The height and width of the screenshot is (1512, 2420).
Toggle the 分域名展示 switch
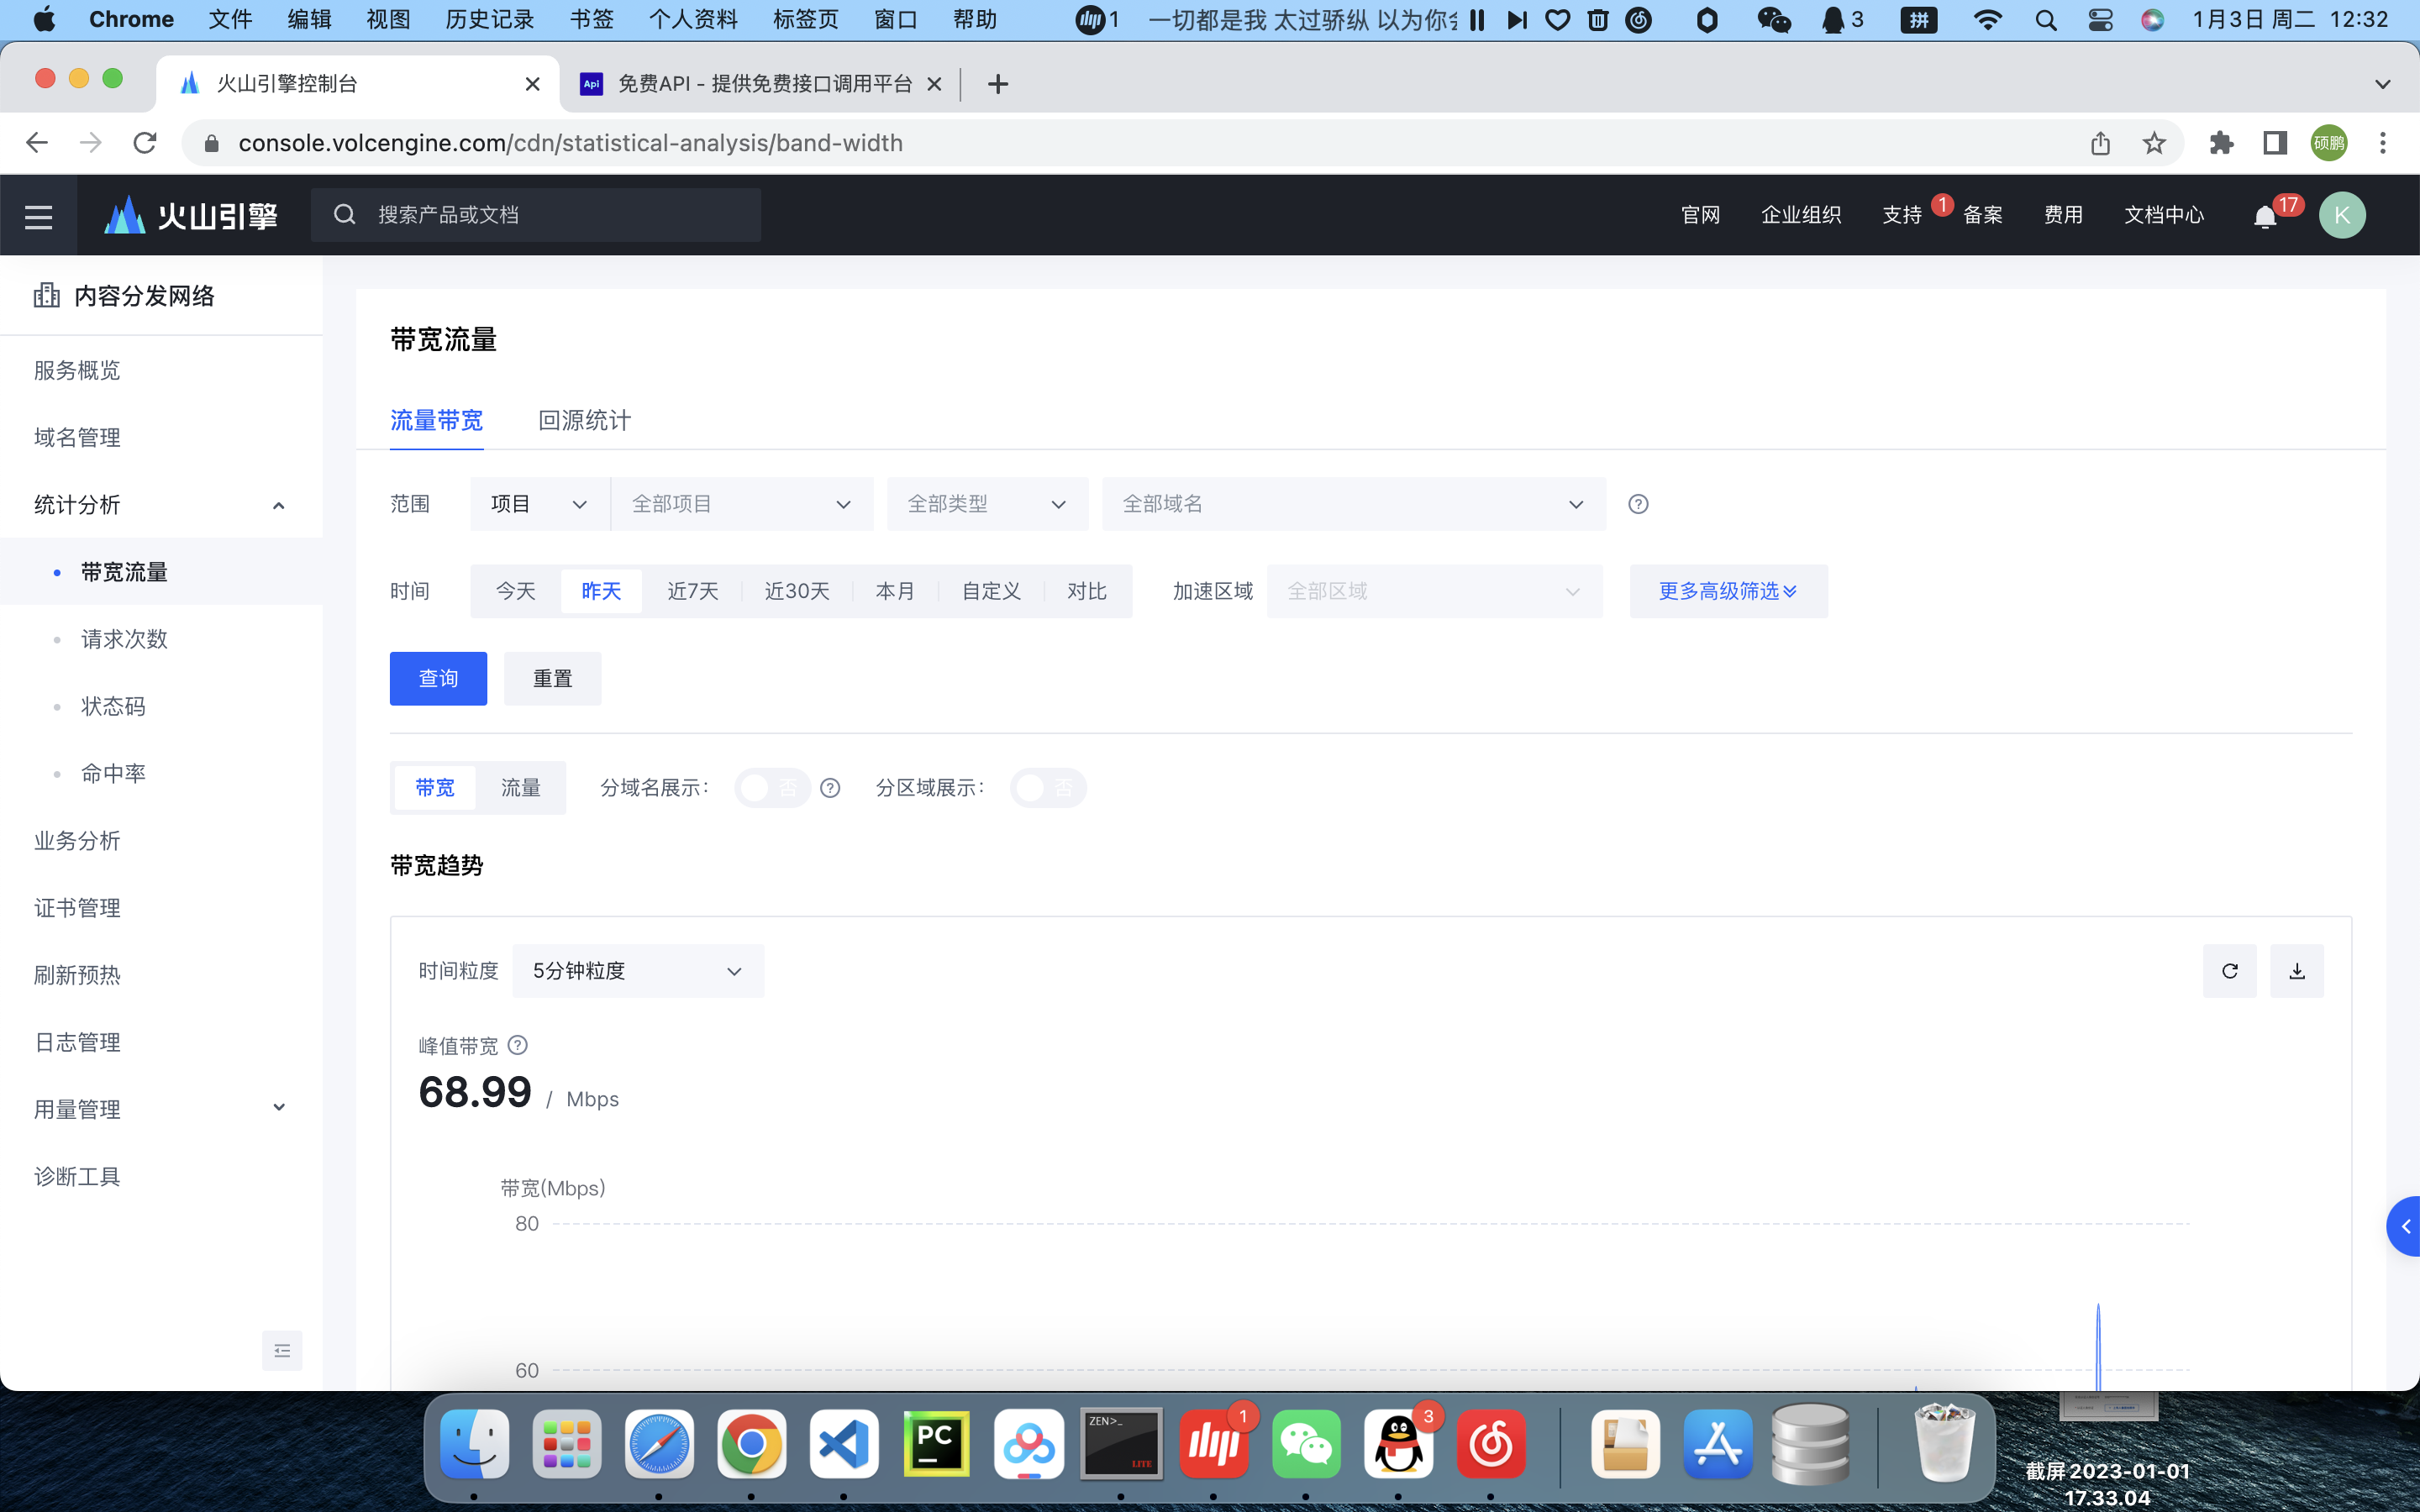[x=772, y=788]
